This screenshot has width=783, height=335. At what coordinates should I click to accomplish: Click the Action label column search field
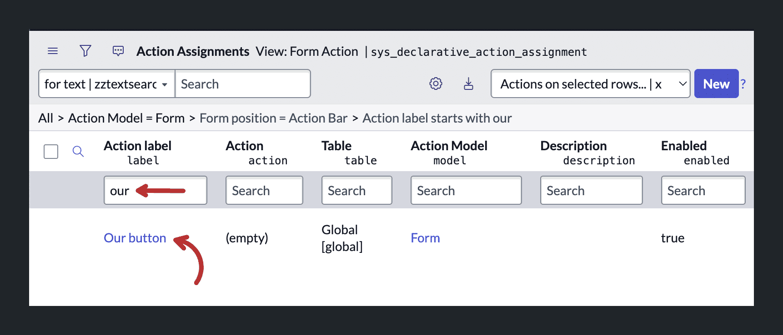[156, 190]
